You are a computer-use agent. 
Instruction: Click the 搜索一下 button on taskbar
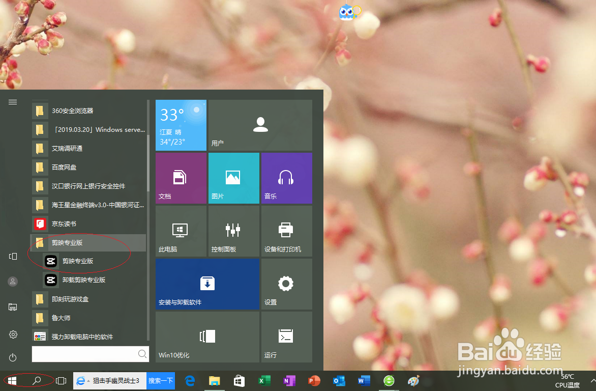160,381
